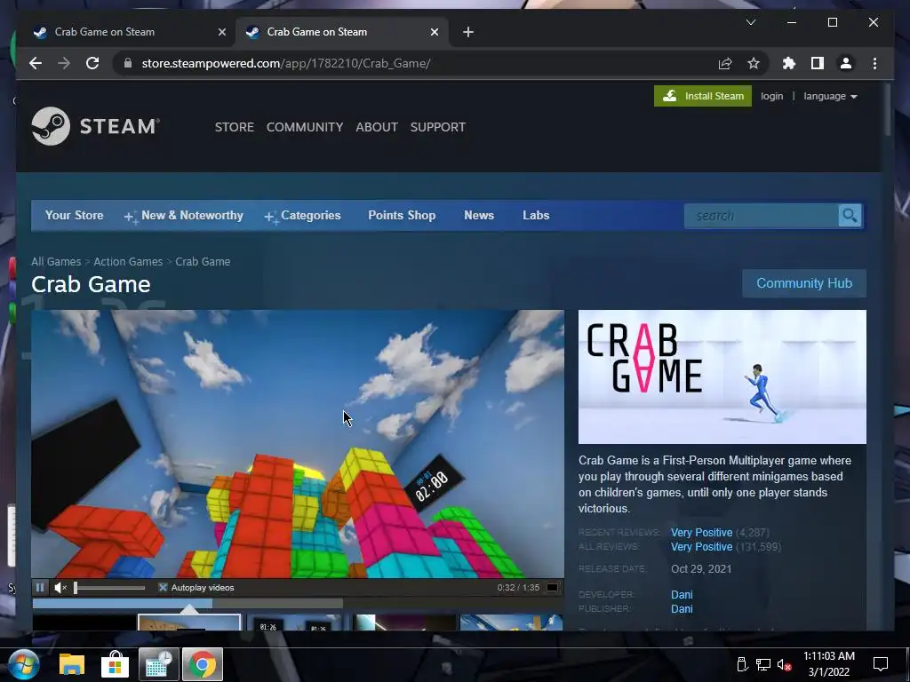The image size is (910, 682).
Task: Share this page via address bar icon
Action: [x=725, y=63]
